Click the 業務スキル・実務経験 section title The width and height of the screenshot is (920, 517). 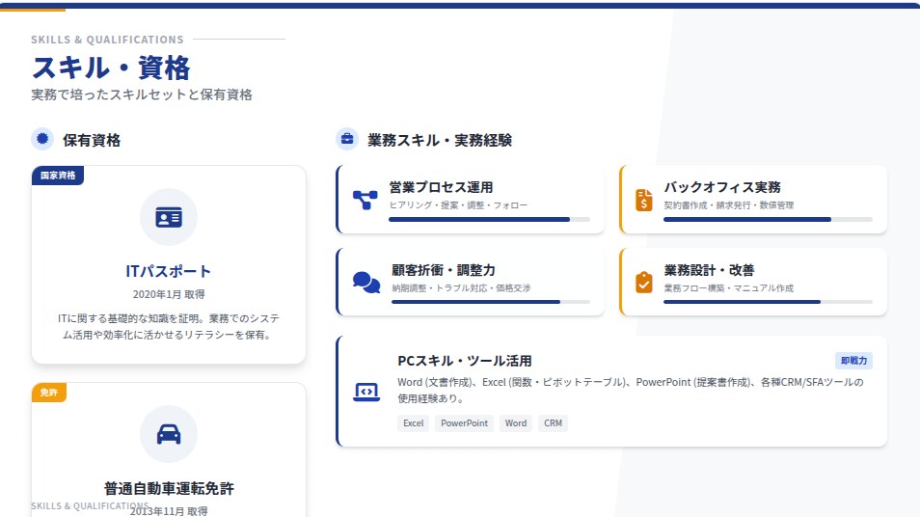(440, 140)
